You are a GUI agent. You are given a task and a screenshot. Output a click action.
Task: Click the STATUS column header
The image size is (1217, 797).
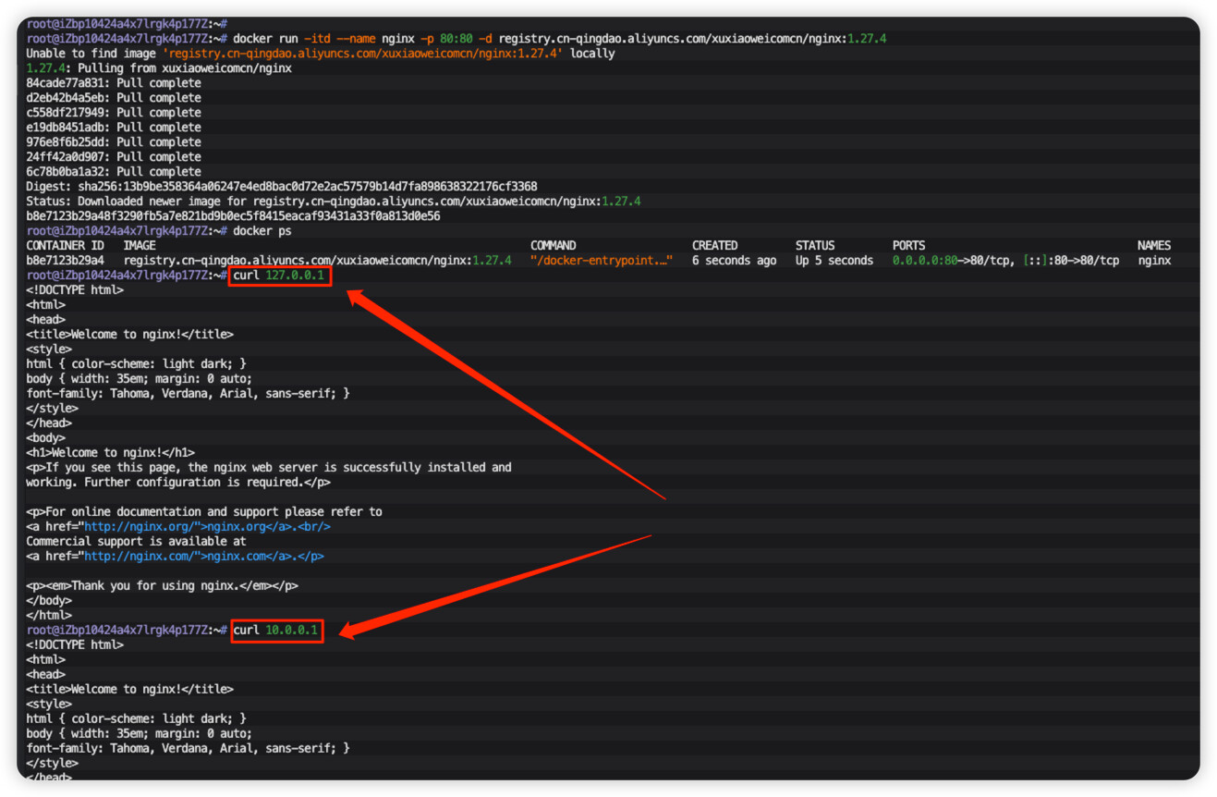pyautogui.click(x=815, y=246)
